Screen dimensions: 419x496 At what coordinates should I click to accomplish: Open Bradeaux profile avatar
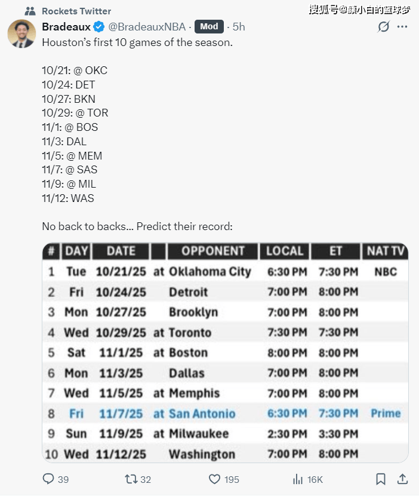click(x=21, y=33)
